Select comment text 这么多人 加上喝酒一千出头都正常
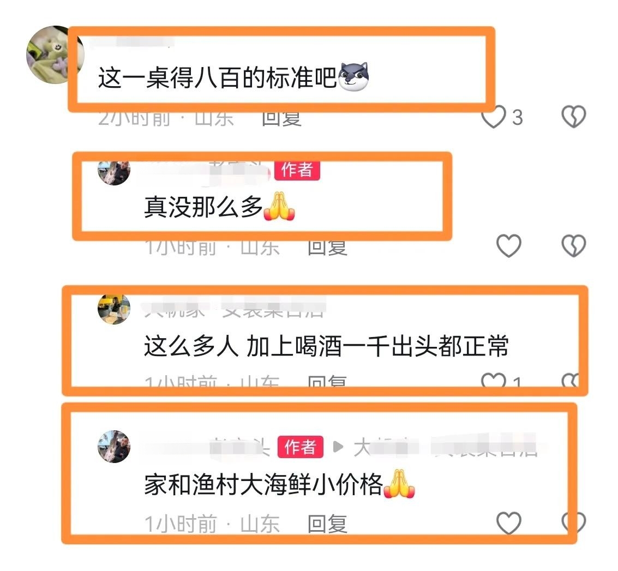The width and height of the screenshot is (618, 571). click(x=326, y=346)
